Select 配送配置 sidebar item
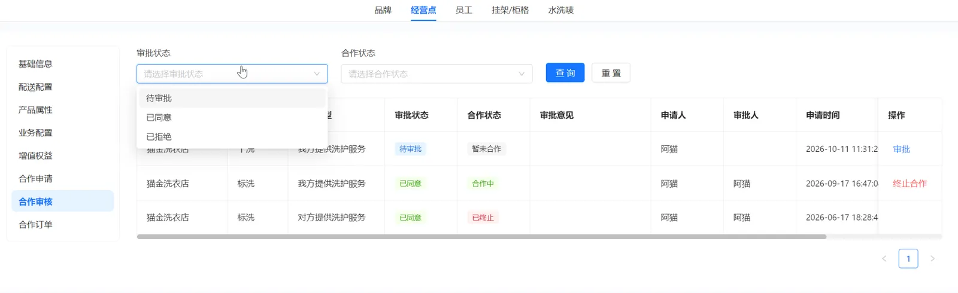This screenshot has width=958, height=293. click(62, 87)
